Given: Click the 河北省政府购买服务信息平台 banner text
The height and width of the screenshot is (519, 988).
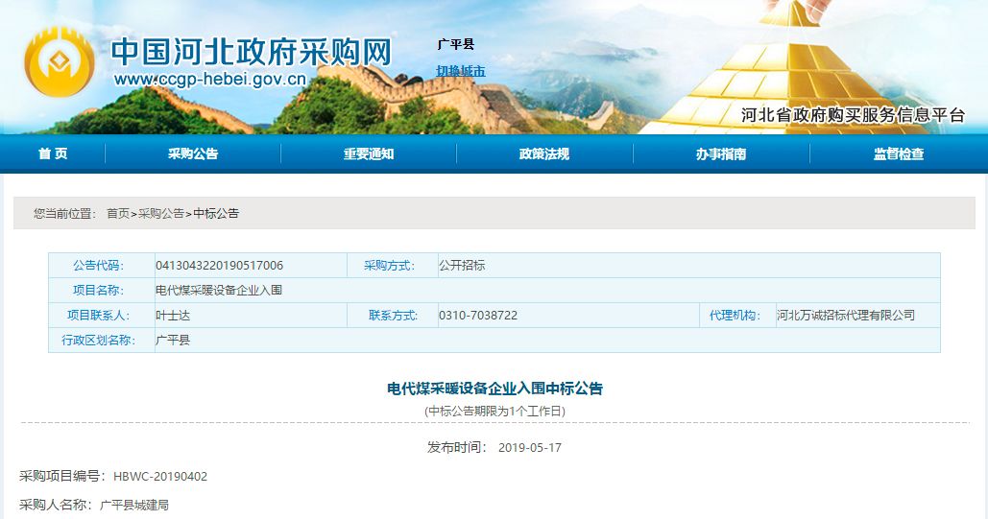Looking at the screenshot, I should click(x=853, y=115).
